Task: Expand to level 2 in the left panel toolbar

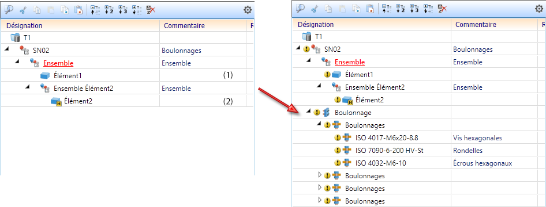Action: point(109,10)
